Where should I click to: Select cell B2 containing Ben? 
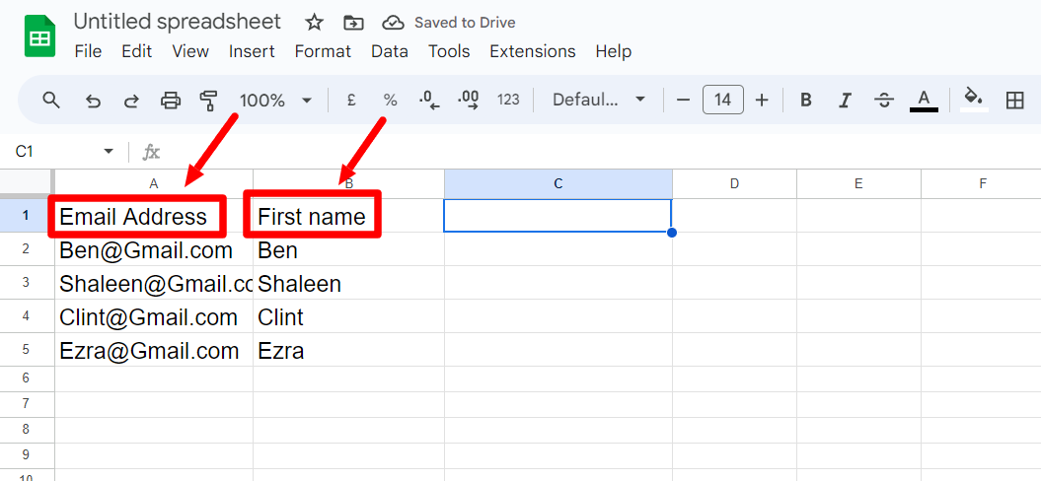tap(348, 249)
